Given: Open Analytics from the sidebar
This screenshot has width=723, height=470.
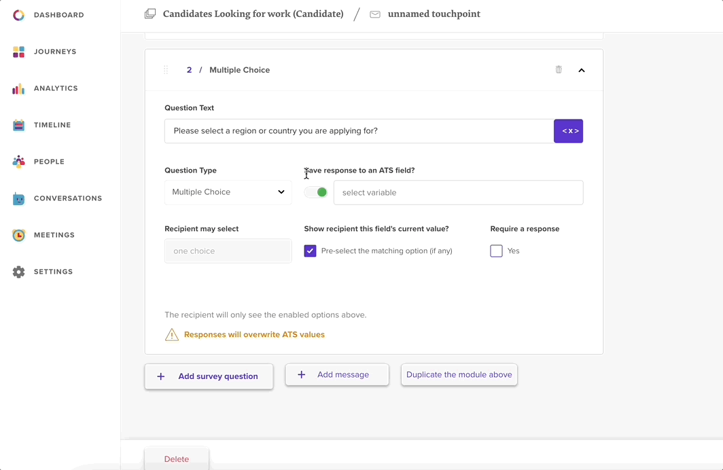Looking at the screenshot, I should click(56, 88).
